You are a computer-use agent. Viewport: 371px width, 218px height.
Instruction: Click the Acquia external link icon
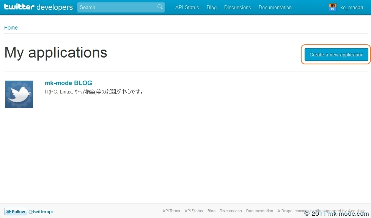click(363, 211)
